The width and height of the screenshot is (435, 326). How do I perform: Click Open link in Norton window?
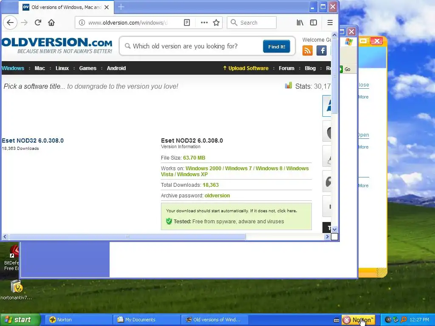[x=364, y=135]
